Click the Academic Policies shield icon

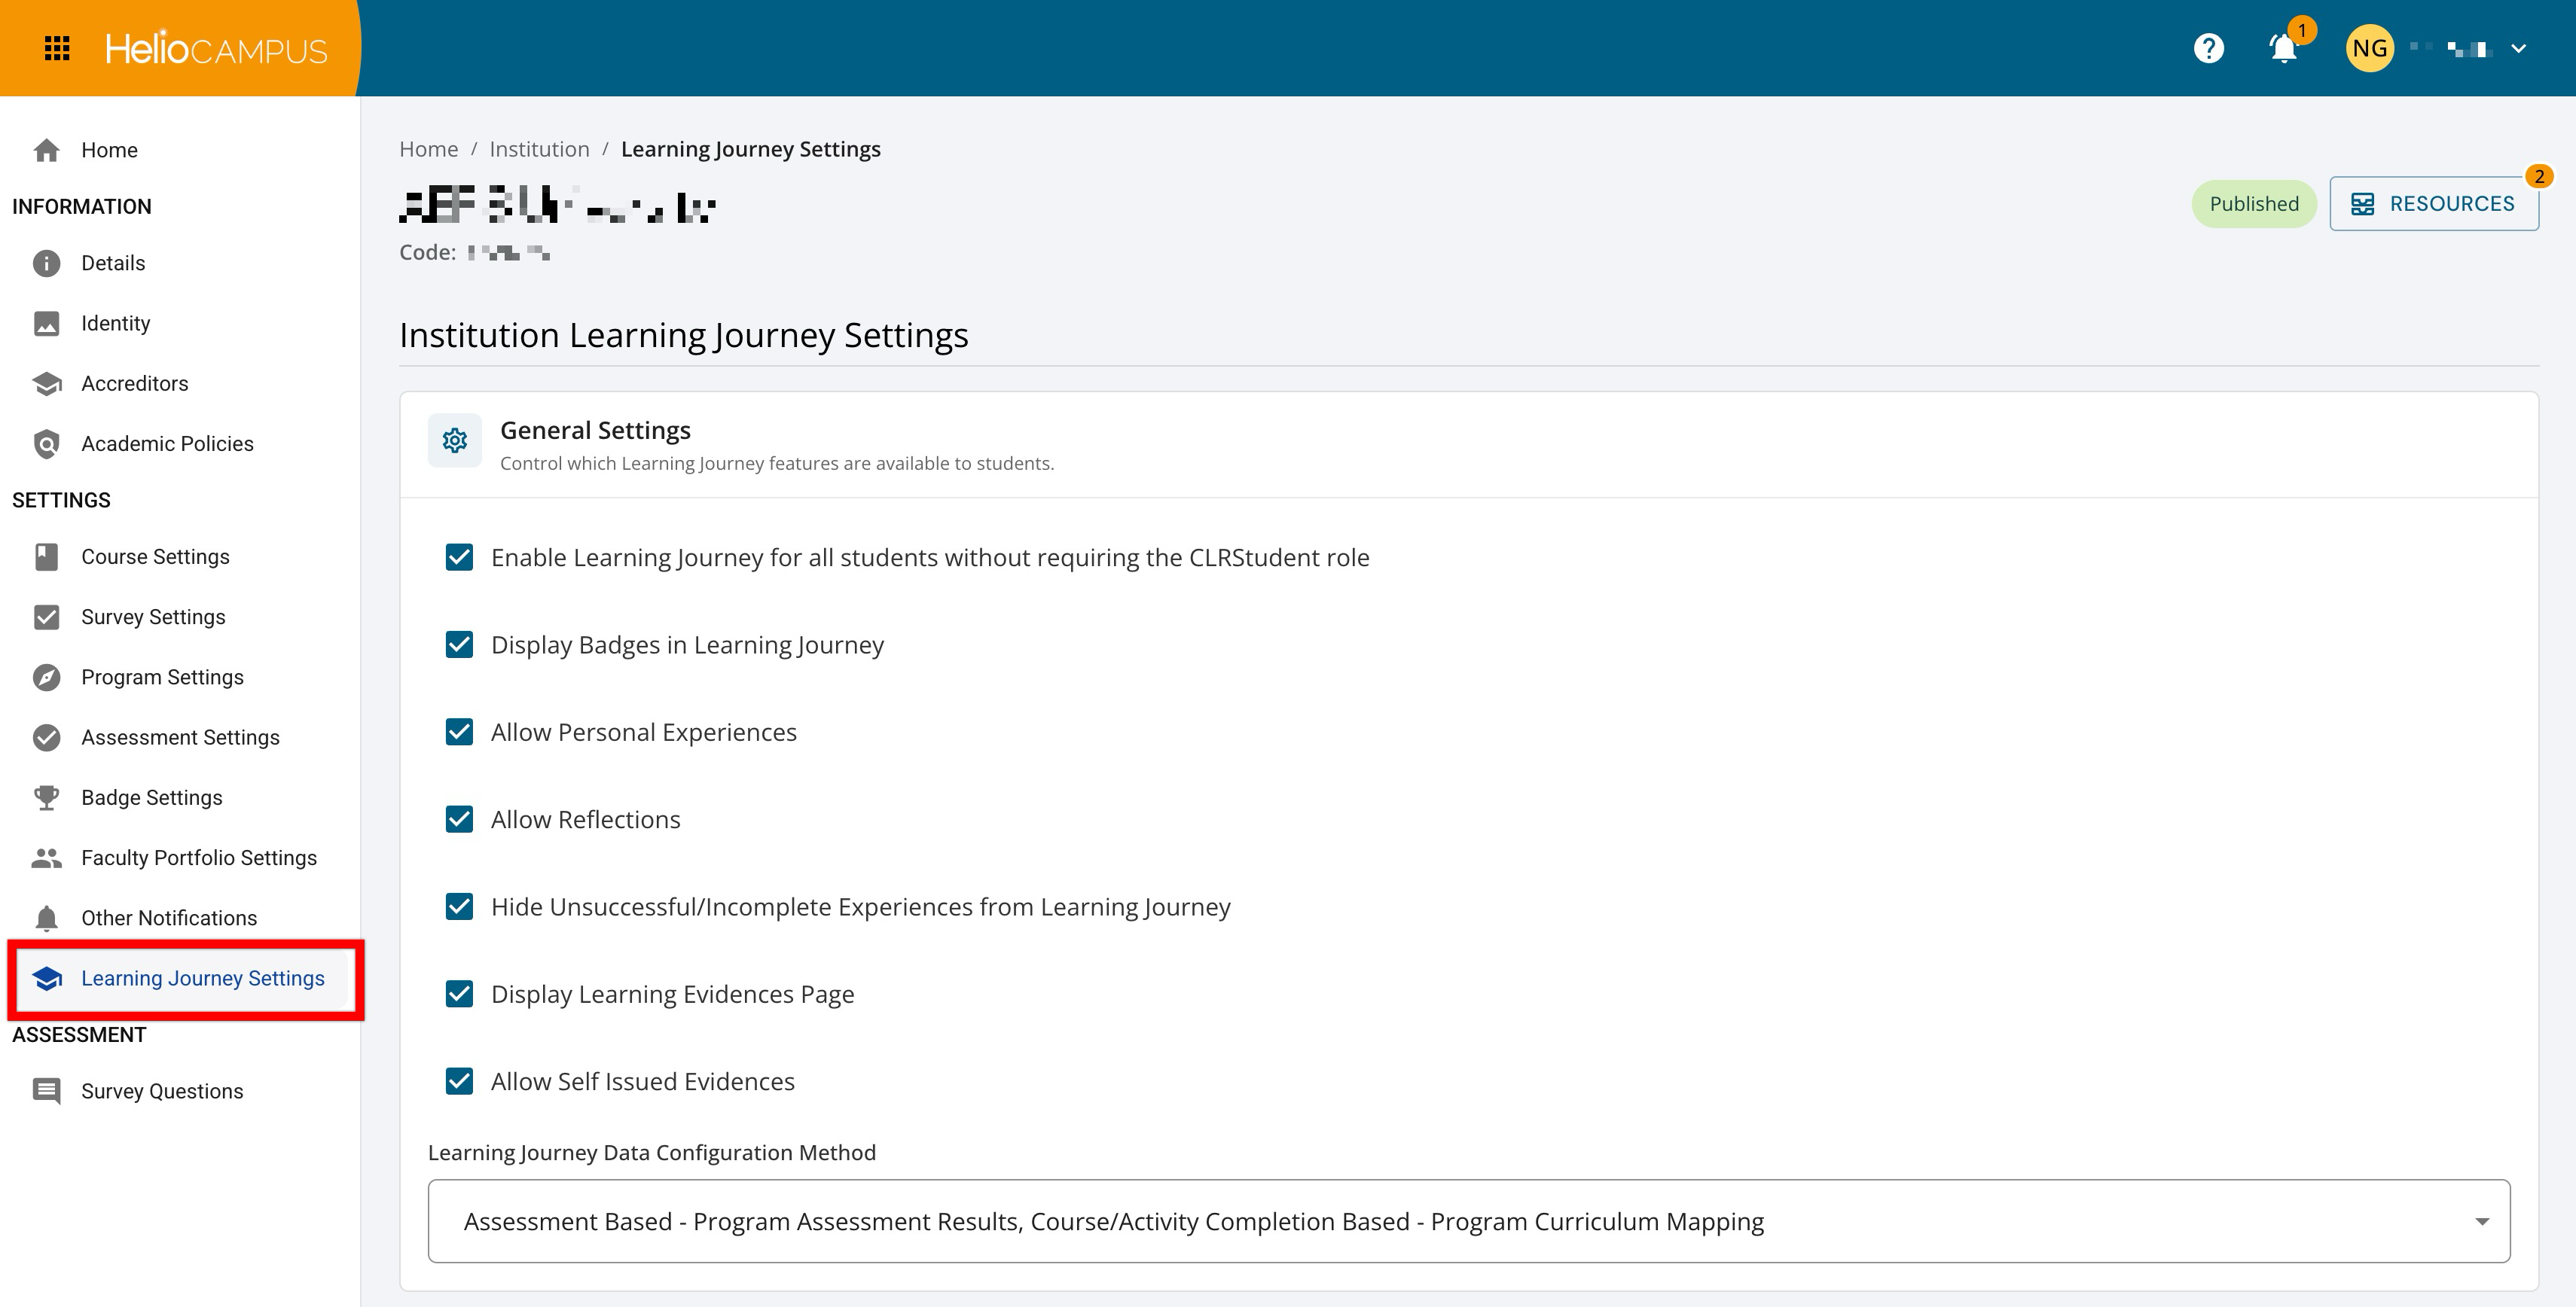46,443
